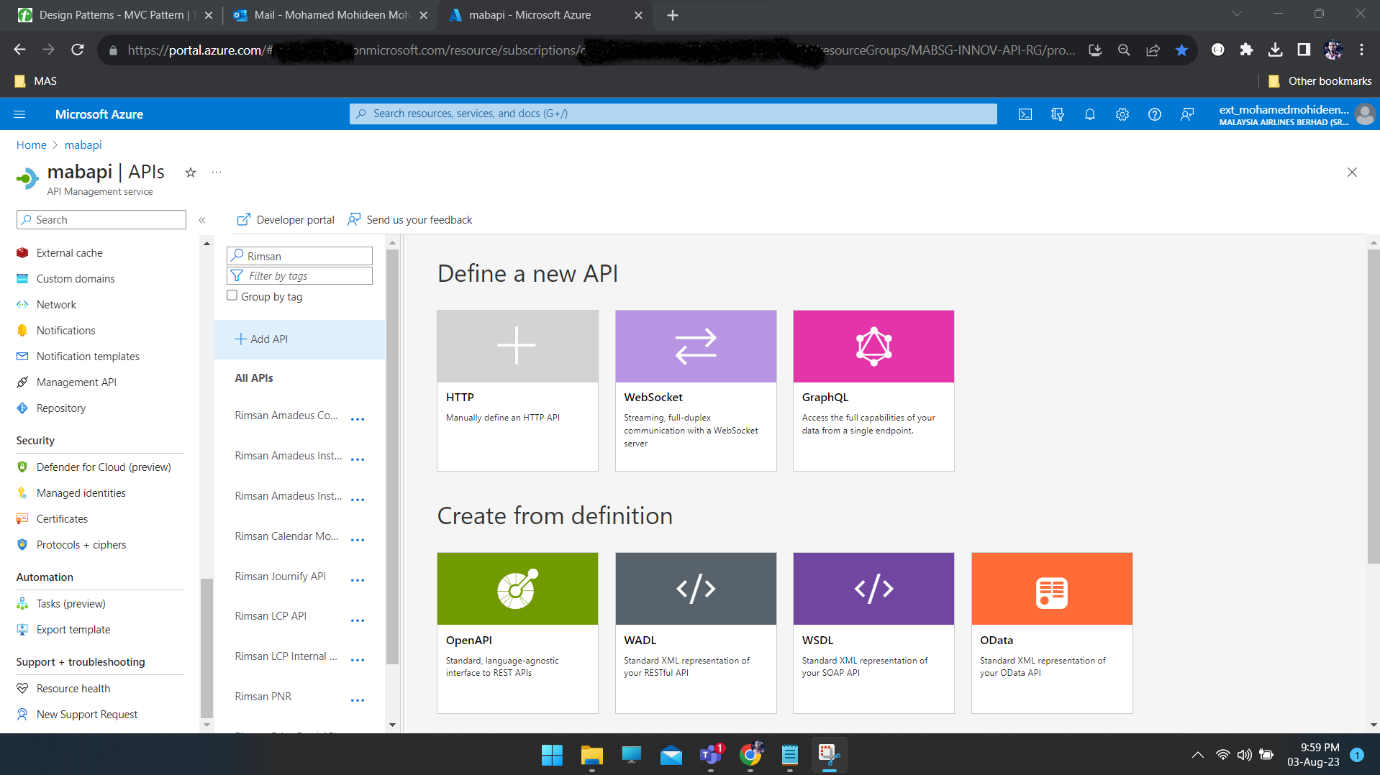Open the Developer portal link
The width and height of the screenshot is (1380, 775).
tap(286, 220)
